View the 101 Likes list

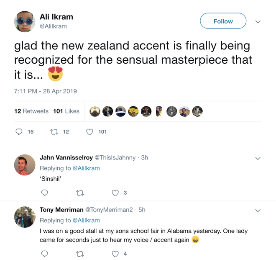[x=66, y=111]
